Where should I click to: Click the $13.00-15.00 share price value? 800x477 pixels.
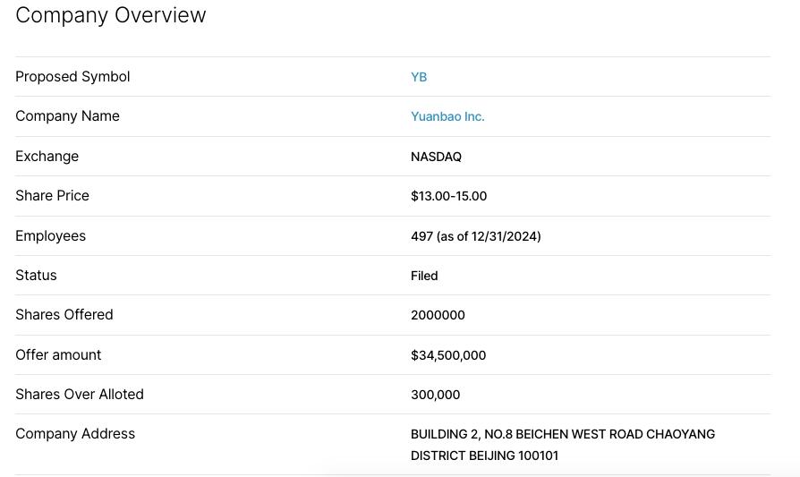(x=448, y=196)
